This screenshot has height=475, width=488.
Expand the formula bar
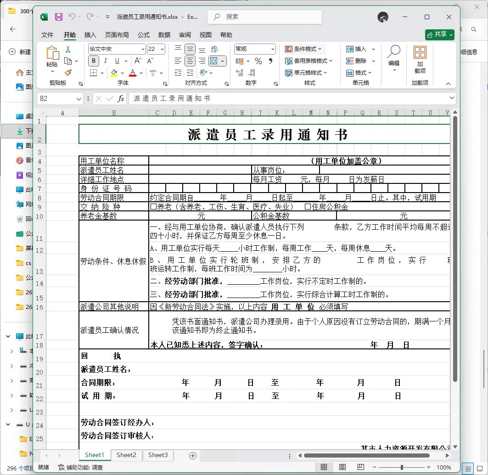(x=452, y=98)
